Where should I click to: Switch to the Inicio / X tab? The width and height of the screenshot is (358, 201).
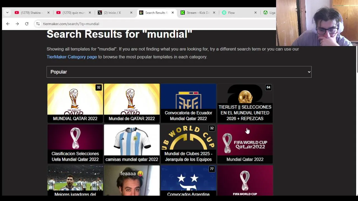115,13
